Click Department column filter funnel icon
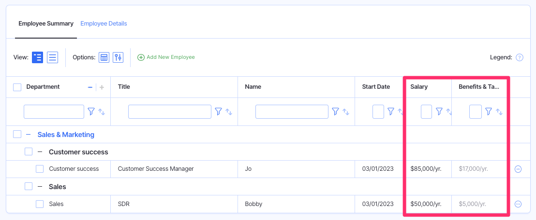 coord(91,111)
